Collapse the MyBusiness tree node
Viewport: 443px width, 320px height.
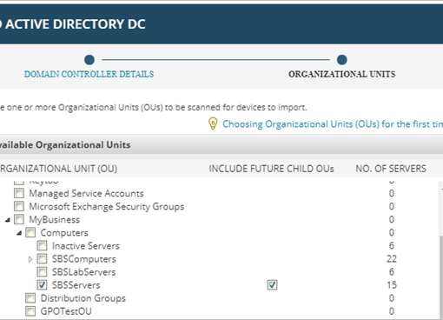(8, 220)
